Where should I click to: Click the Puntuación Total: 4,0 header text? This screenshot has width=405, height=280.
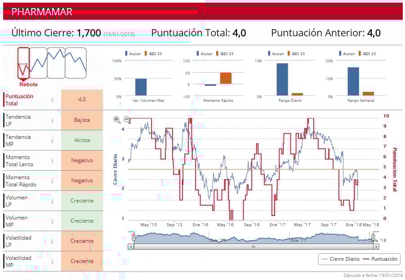199,33
